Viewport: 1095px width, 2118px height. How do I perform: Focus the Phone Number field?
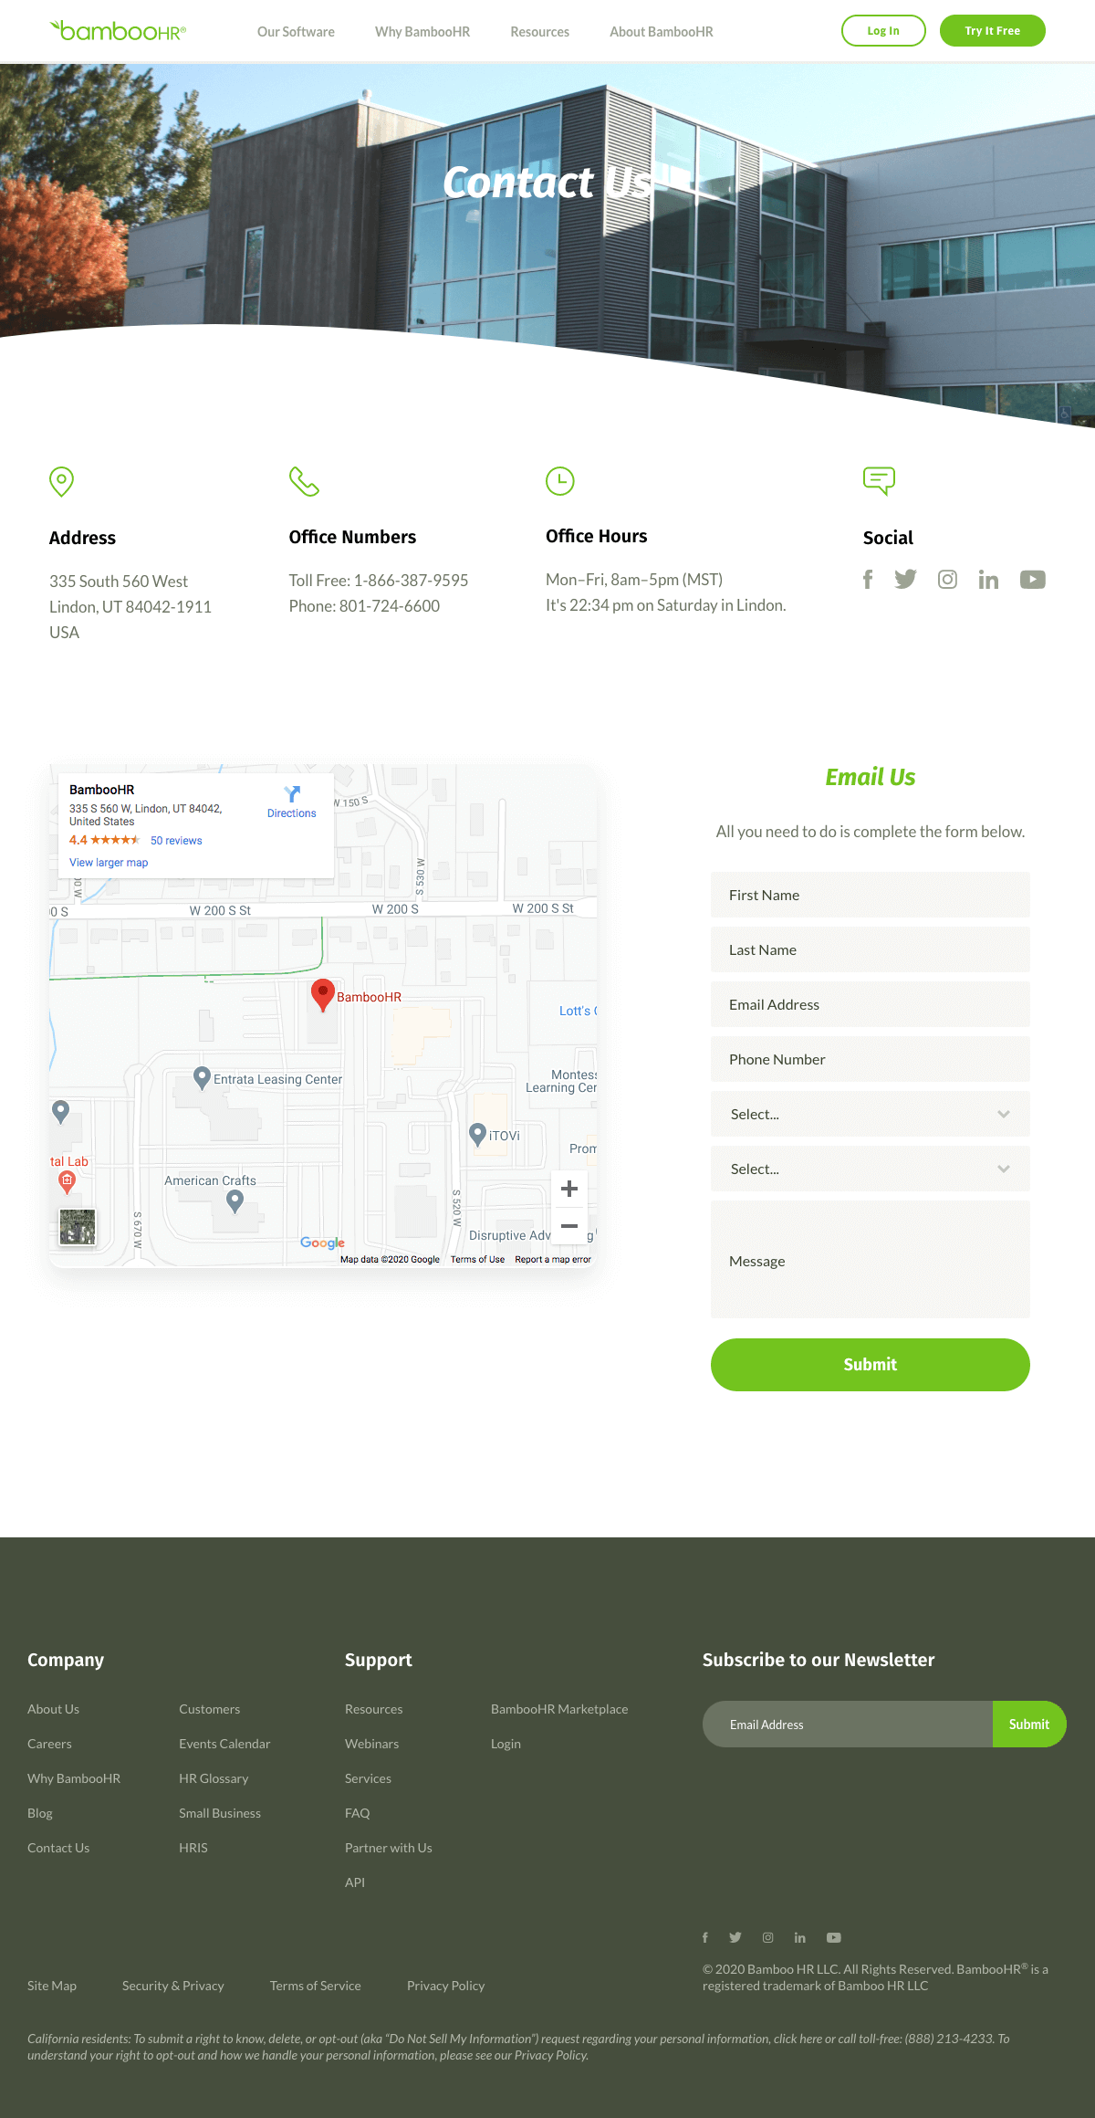coord(871,1059)
